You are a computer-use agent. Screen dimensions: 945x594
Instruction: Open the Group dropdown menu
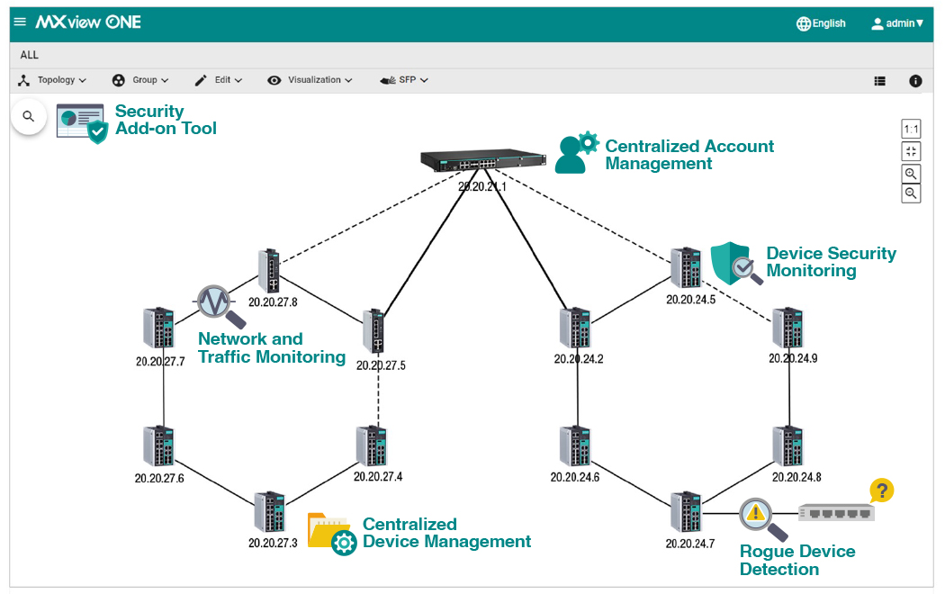pos(140,80)
